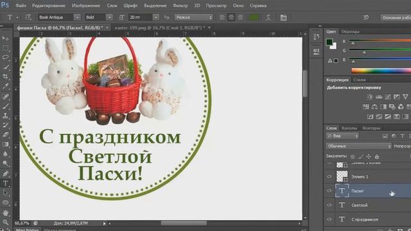The height and width of the screenshot is (231, 411).
Task: Select the С праздником layer row
Action: [x=368, y=219]
